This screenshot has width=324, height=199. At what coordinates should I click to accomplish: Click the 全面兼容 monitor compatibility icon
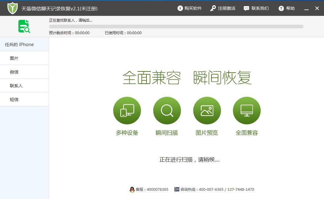(246, 110)
